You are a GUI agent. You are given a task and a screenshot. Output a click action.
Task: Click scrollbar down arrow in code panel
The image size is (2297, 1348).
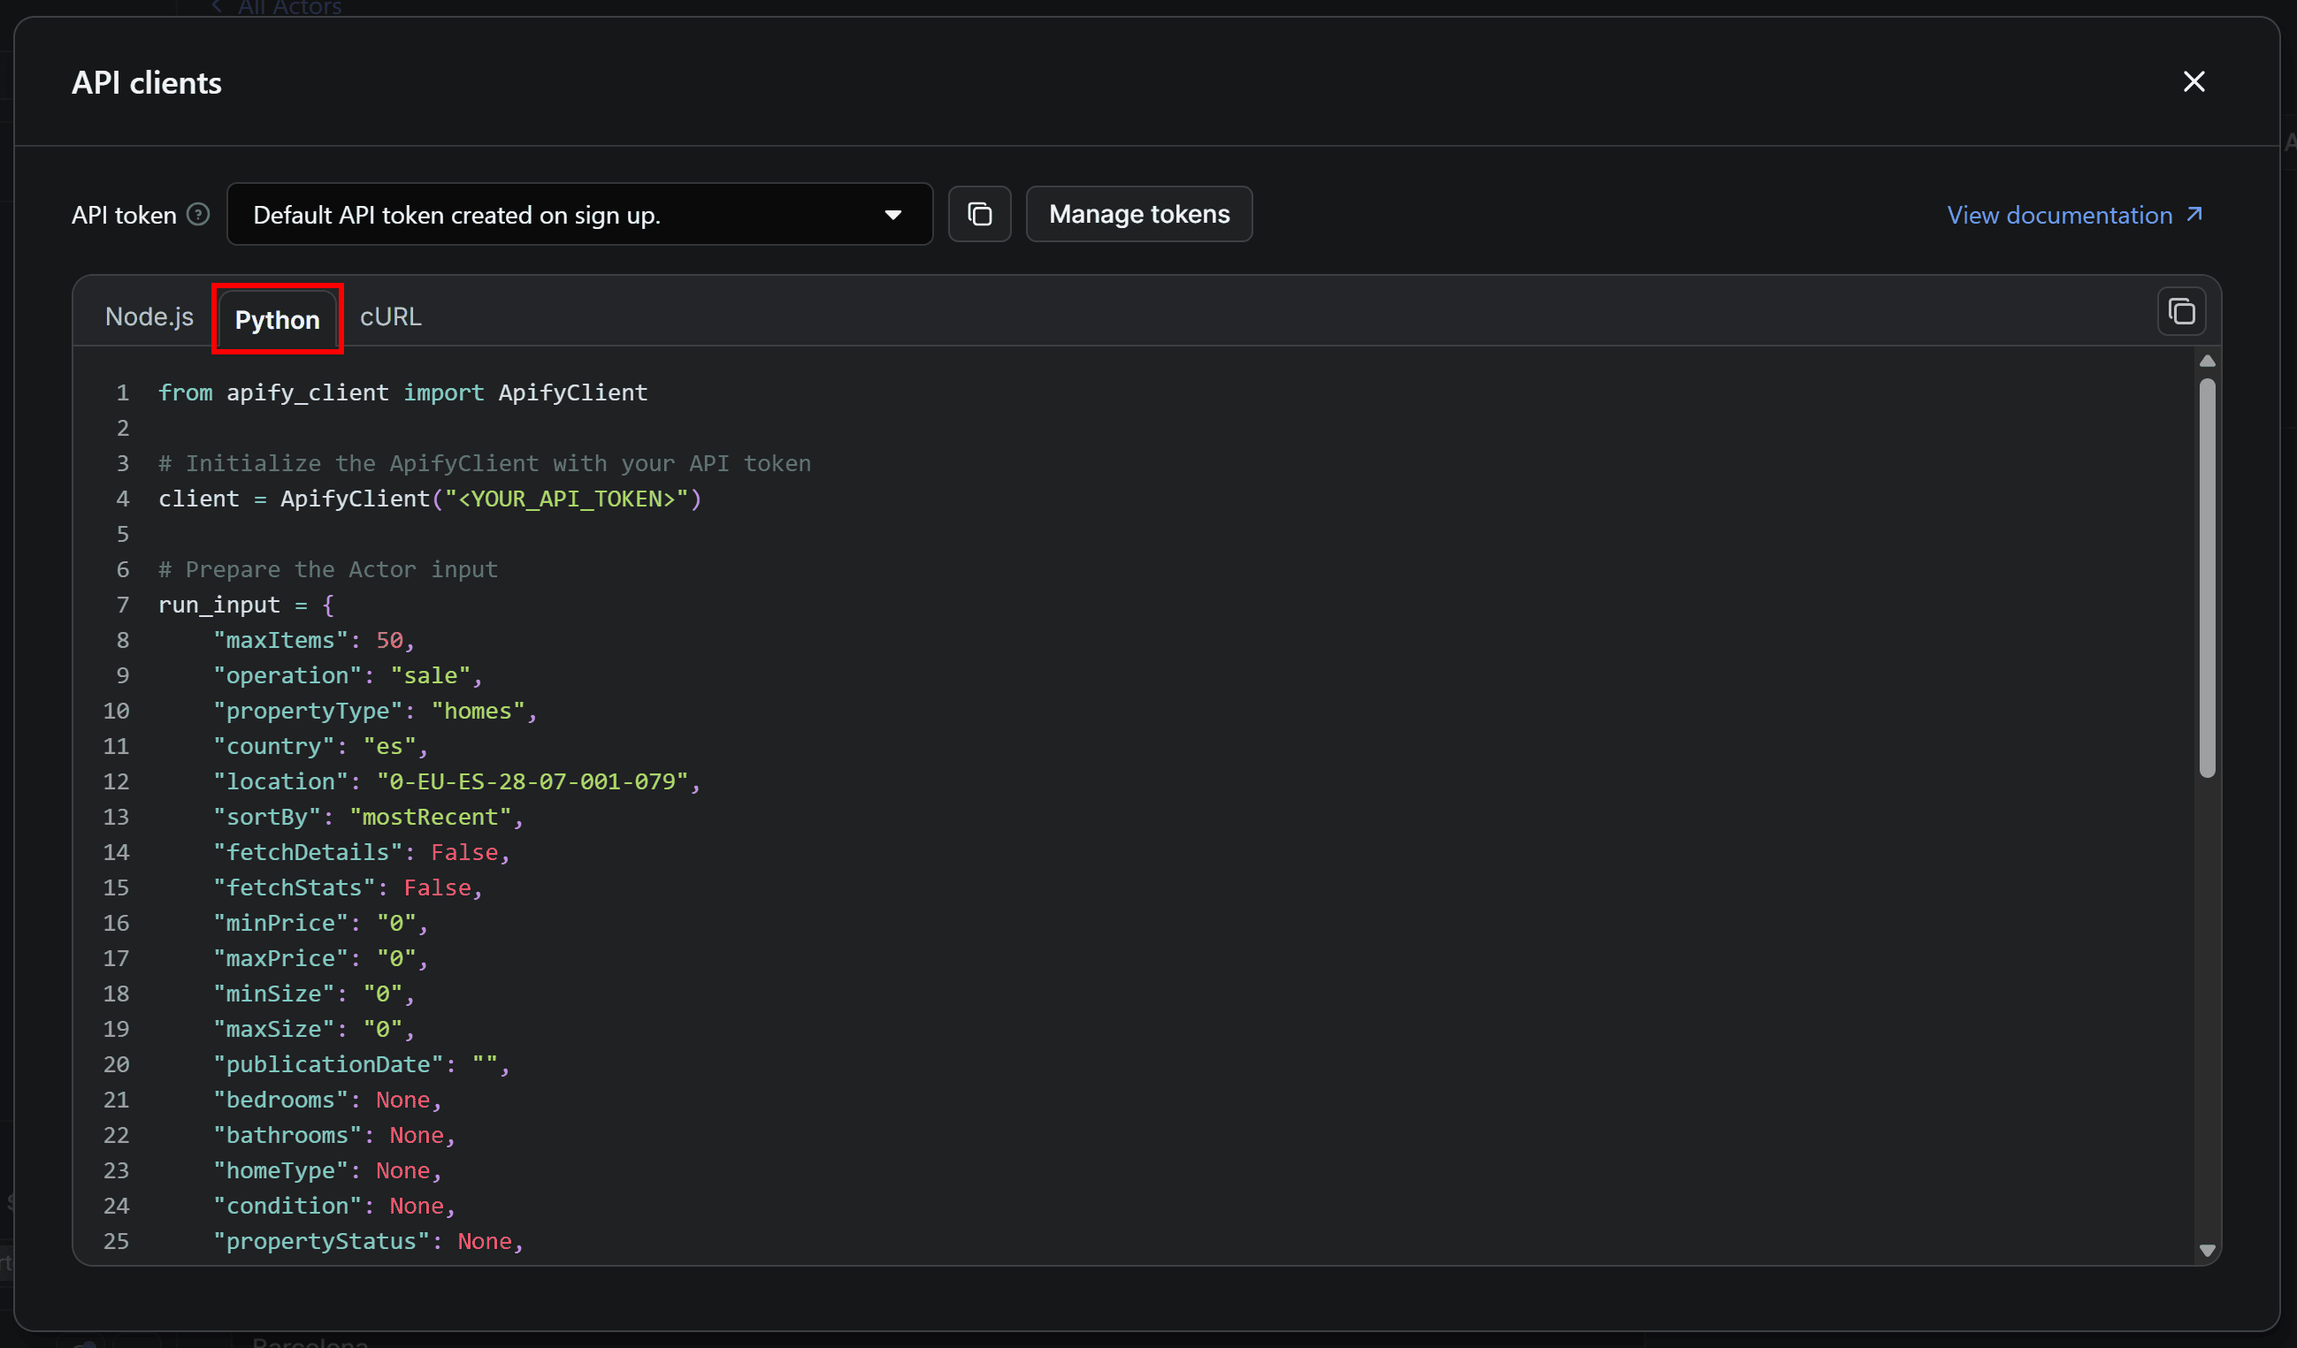2207,1251
